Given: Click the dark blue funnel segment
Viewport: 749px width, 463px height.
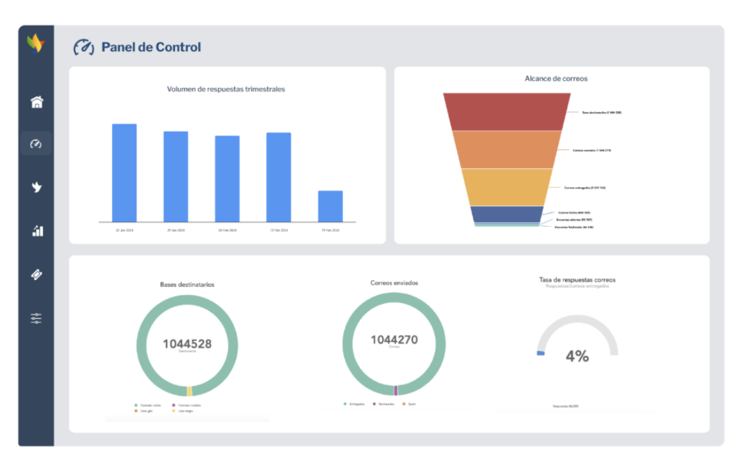Looking at the screenshot, I should (x=506, y=214).
